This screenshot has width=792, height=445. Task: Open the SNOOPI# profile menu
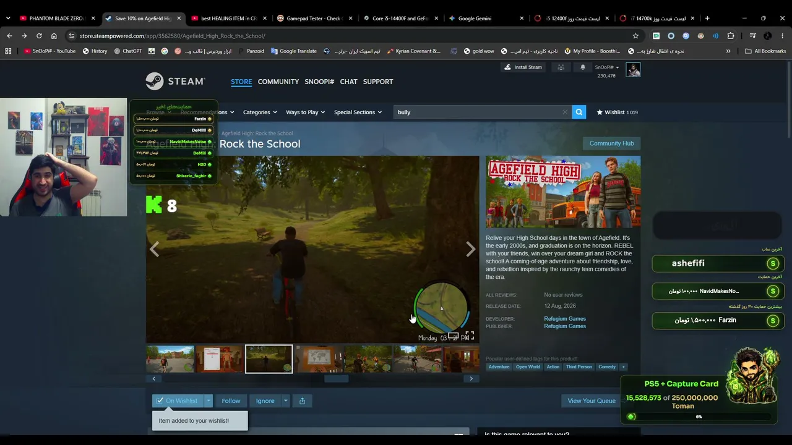[319, 82]
